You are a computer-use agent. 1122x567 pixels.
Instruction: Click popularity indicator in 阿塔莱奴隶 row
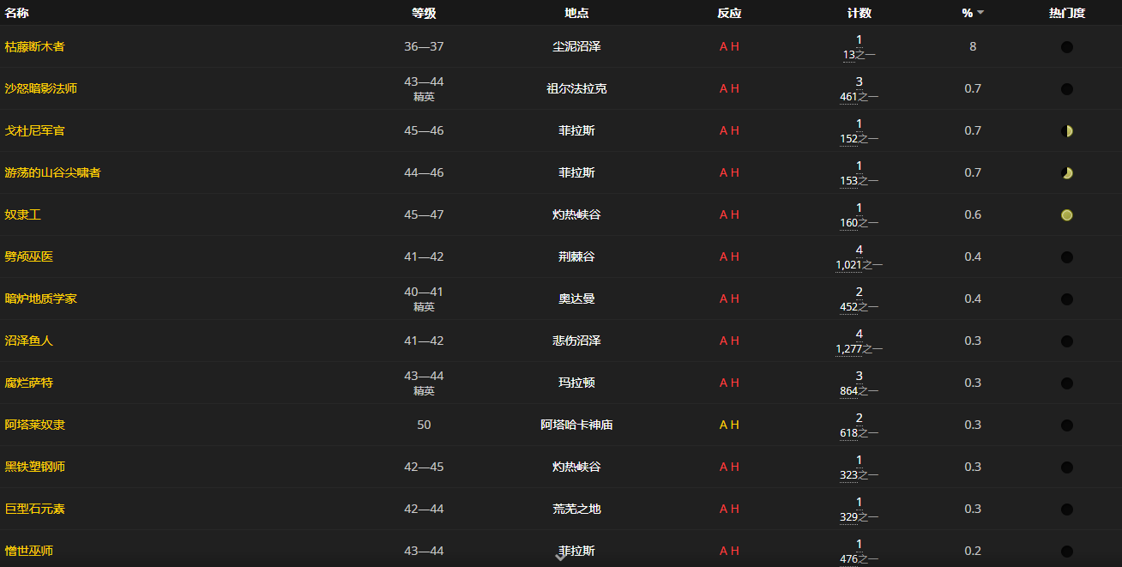(1067, 425)
